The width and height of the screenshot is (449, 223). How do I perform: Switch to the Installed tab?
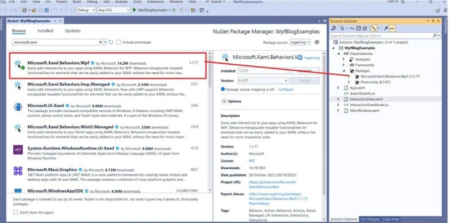[45, 30]
